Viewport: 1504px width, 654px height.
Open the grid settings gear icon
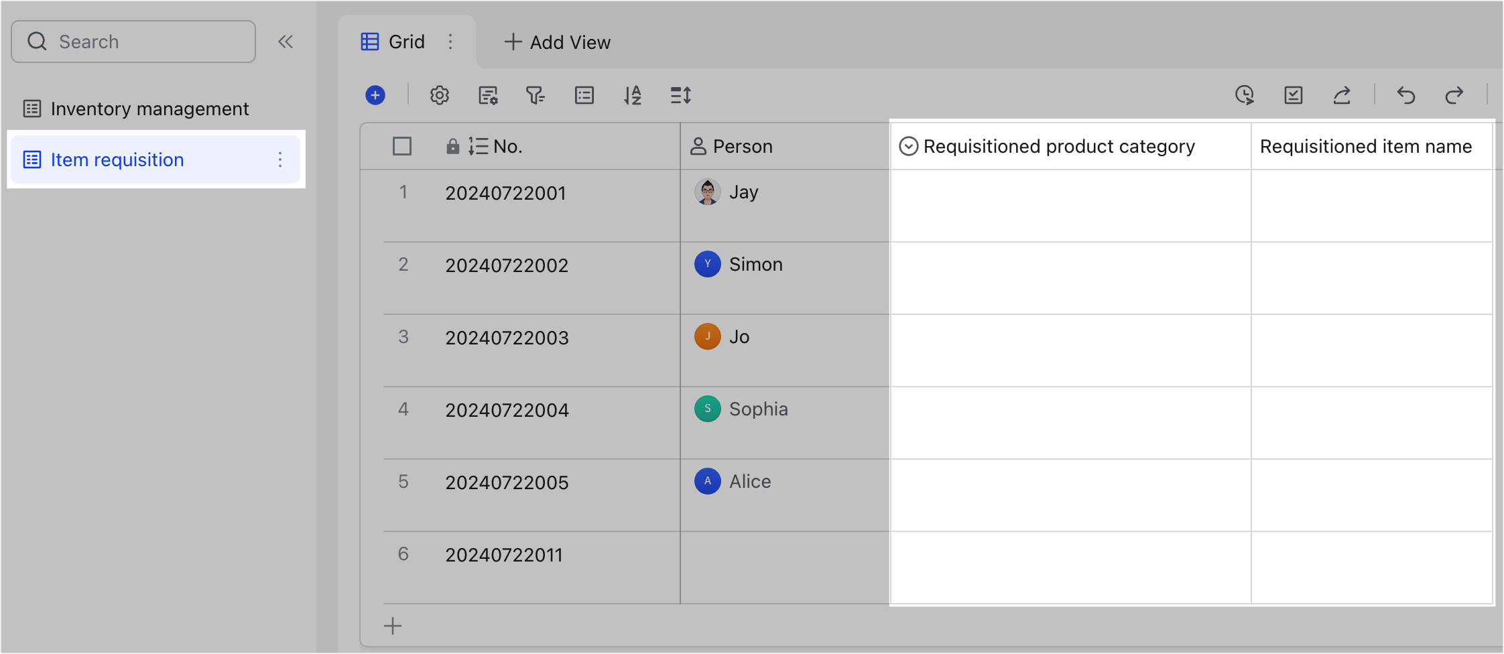[x=439, y=95]
